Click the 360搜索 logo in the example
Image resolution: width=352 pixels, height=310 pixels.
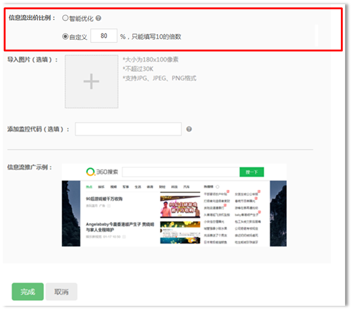pos(102,172)
